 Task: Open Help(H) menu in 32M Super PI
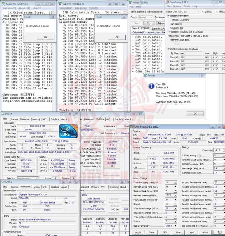pos(93,8)
